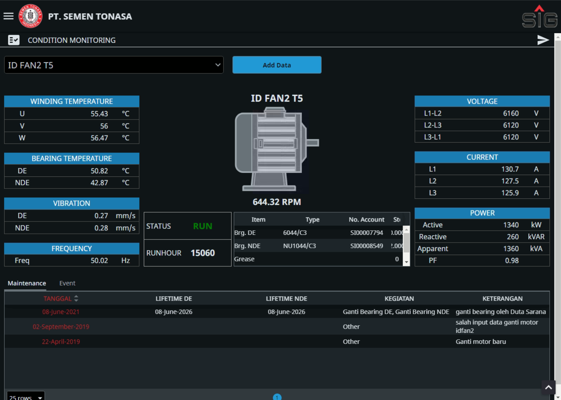Screen dimensions: 561x400
Task: Click the RUNHOUR value 15060
Action: [x=203, y=253]
